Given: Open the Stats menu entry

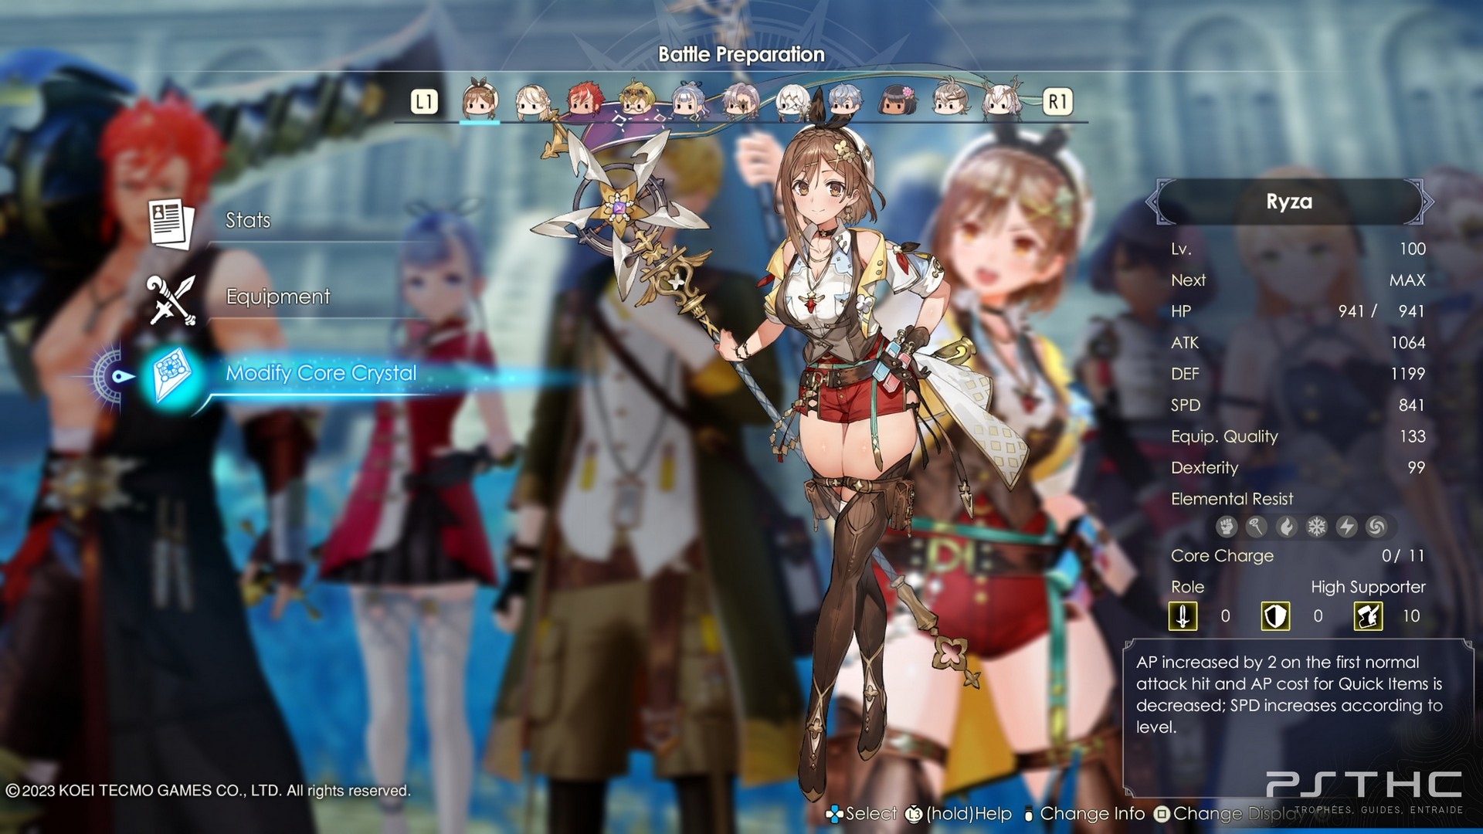Looking at the screenshot, I should (248, 220).
